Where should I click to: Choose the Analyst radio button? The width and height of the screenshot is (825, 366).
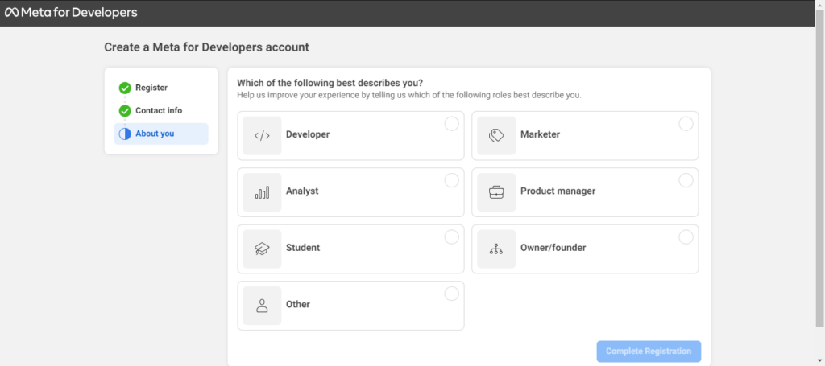452,180
